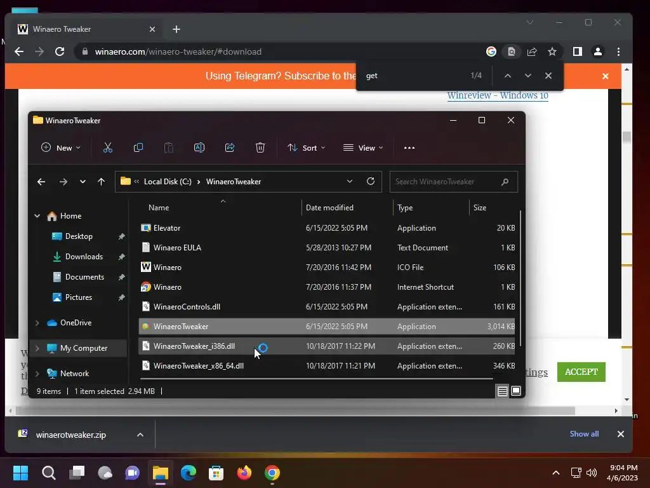Switch to details view in status bar
The width and height of the screenshot is (650, 488).
(503, 391)
